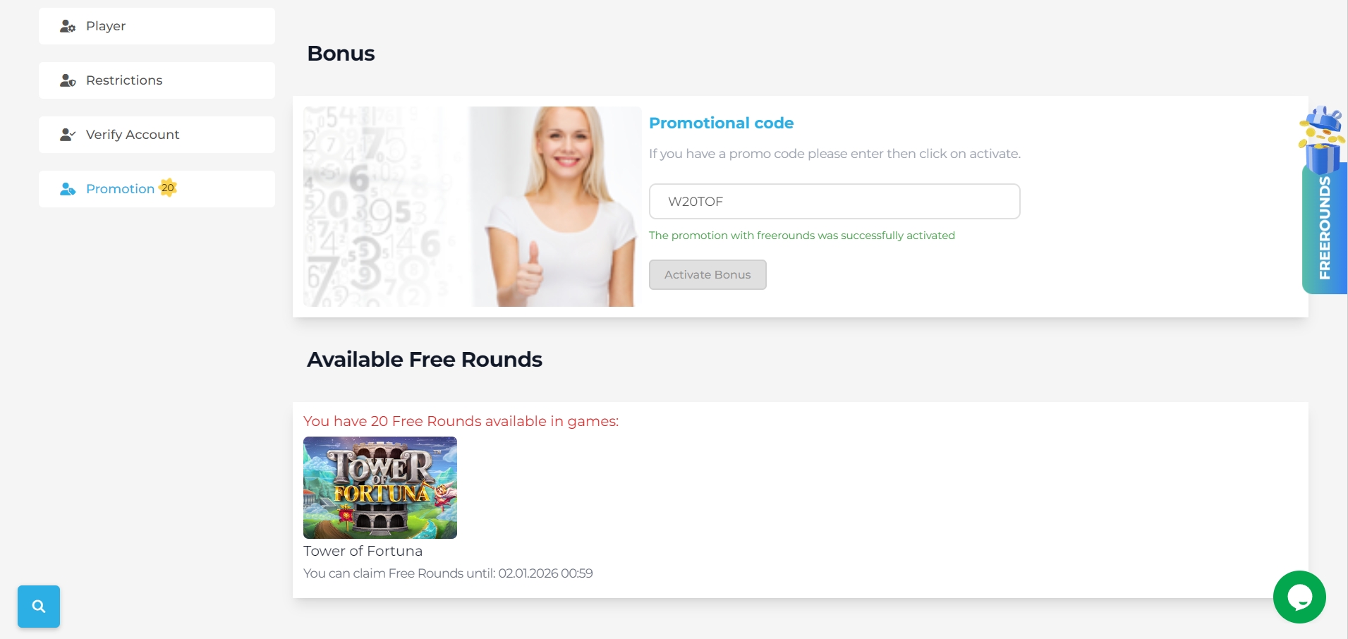
Task: Open the green live chat bubble
Action: point(1299,597)
